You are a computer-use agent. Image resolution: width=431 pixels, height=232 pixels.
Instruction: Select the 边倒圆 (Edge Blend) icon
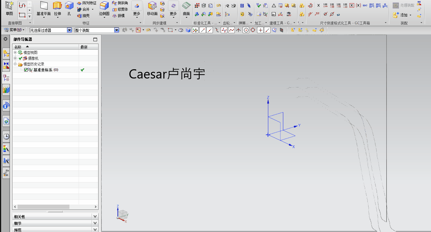pos(104,5)
